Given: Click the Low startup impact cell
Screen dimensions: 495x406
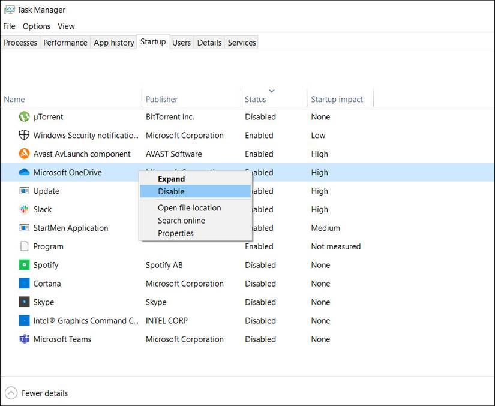Looking at the screenshot, I should point(318,136).
